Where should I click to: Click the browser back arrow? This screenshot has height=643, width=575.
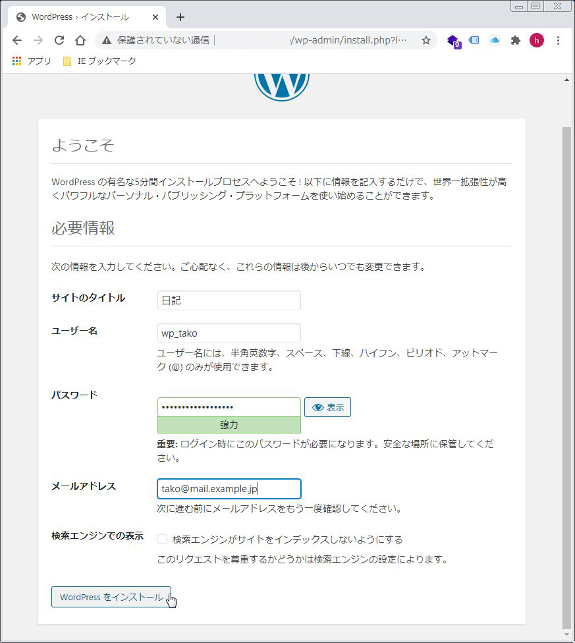pos(17,40)
